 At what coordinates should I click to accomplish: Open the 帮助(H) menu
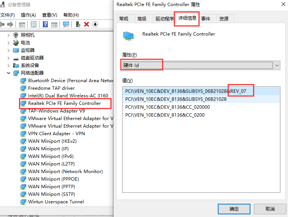[71, 15]
